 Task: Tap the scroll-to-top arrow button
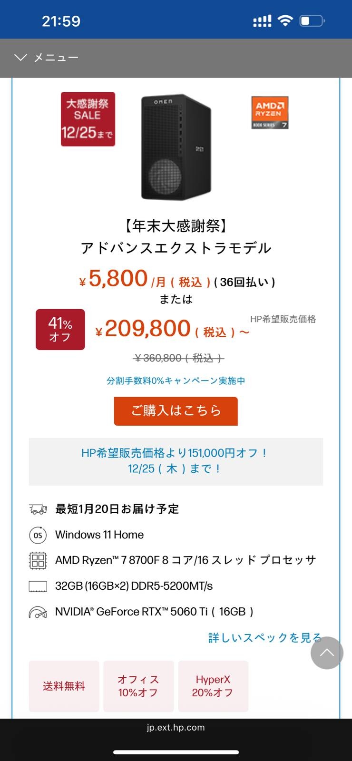coord(327,653)
